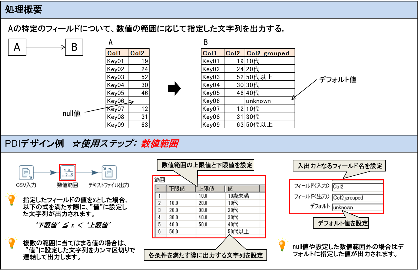
Task: Click the light bulb beside the null値 default note
Action: pos(282,245)
